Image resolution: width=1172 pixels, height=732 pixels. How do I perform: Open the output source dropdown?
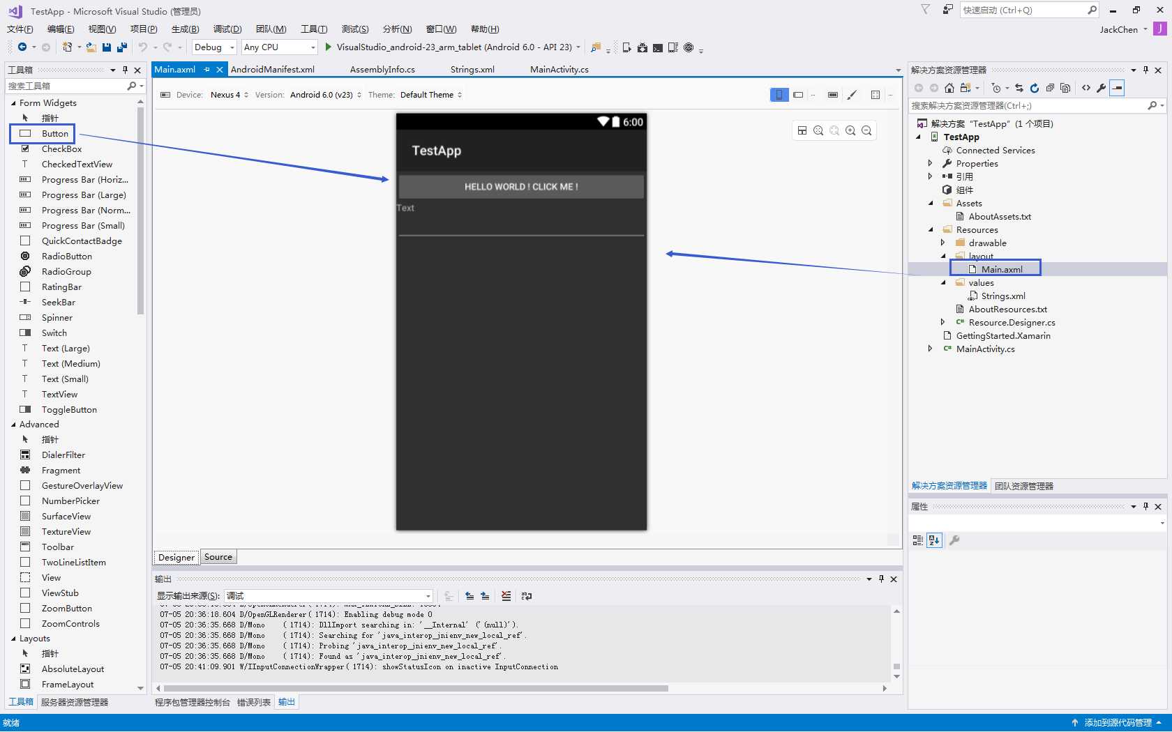point(329,596)
